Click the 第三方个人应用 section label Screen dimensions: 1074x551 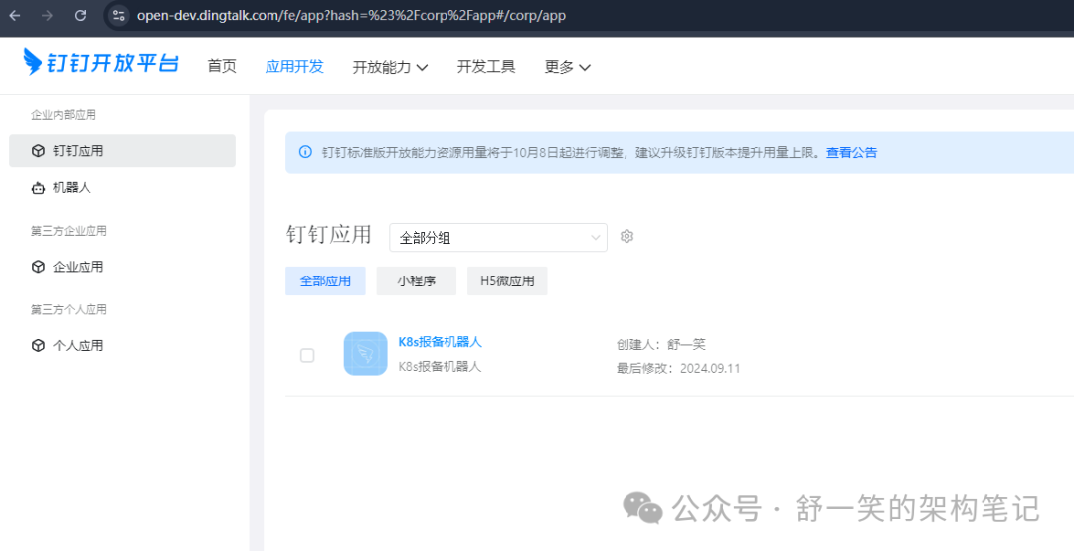pos(69,309)
